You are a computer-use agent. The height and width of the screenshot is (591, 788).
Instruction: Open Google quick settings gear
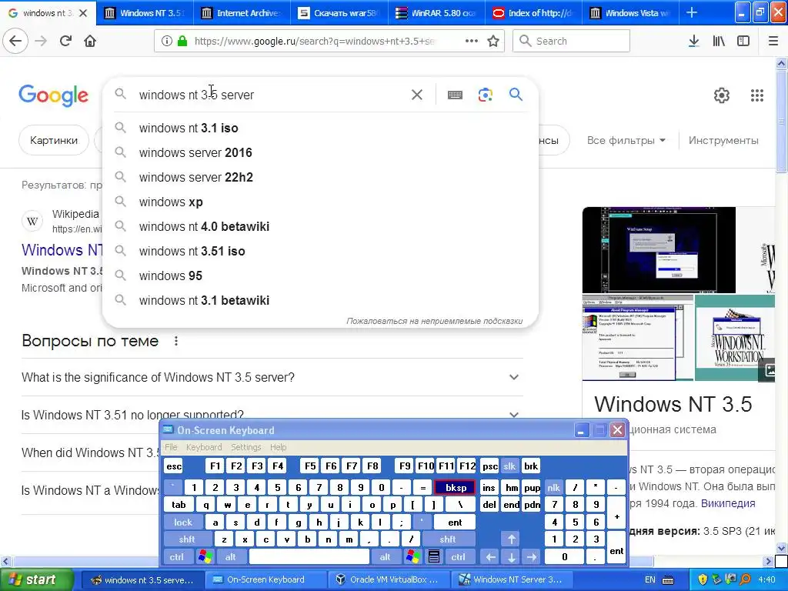722,95
